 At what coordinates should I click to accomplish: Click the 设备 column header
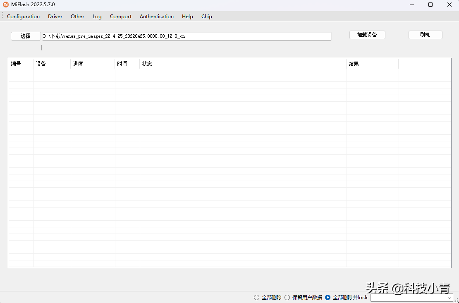click(40, 64)
